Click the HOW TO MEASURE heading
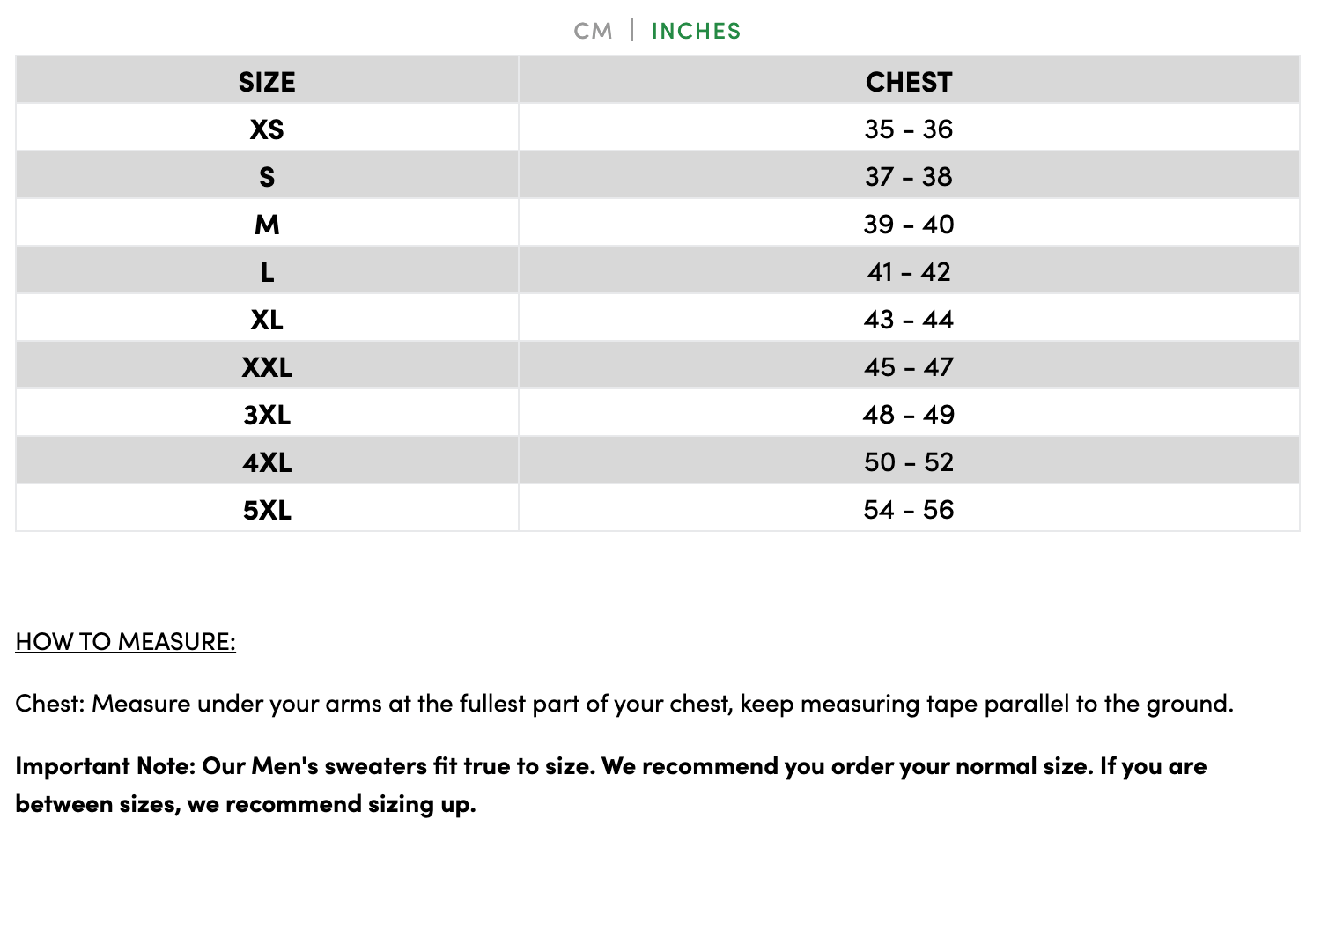Image resolution: width=1321 pixels, height=937 pixels. click(126, 641)
